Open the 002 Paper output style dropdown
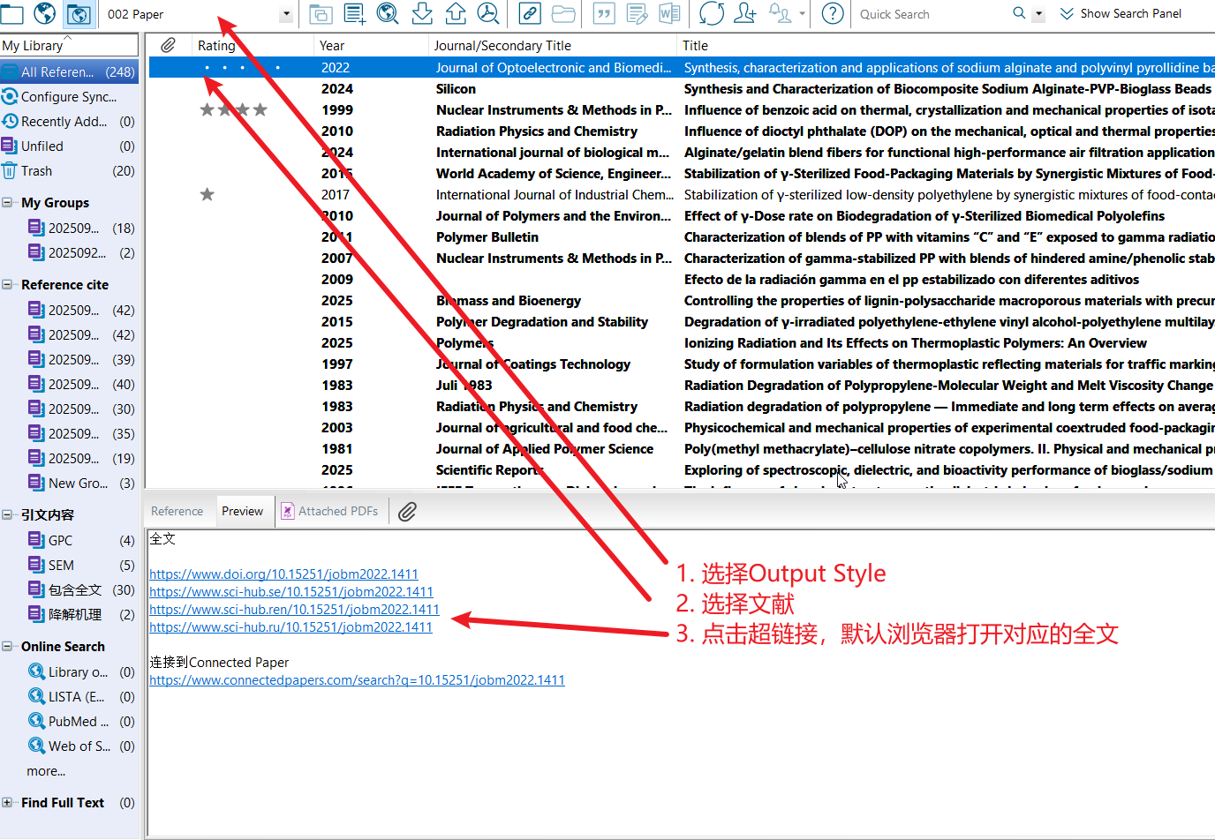The width and height of the screenshot is (1215, 840). click(286, 14)
